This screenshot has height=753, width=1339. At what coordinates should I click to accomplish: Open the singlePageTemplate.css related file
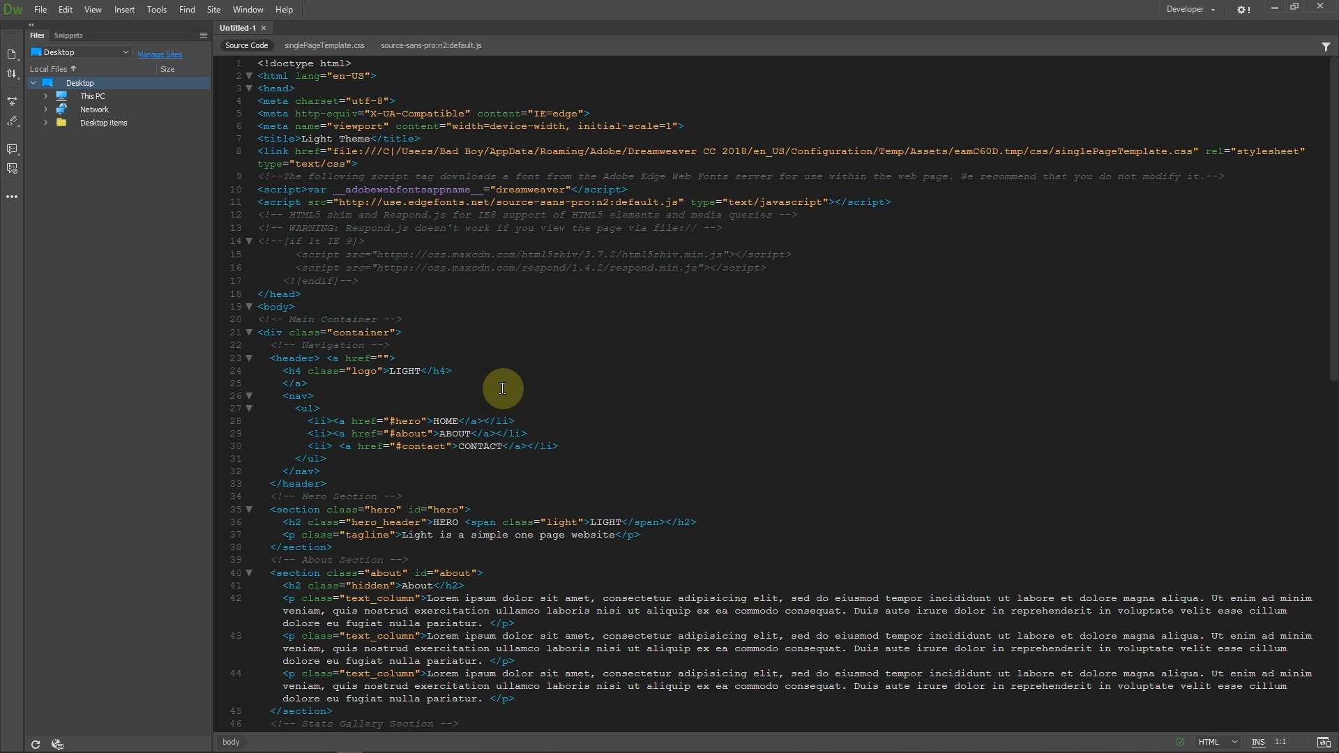324,45
